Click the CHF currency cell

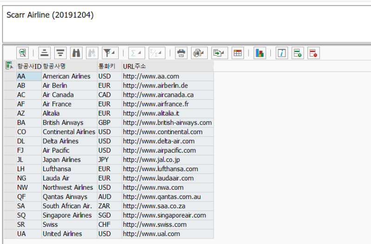pyautogui.click(x=109, y=225)
